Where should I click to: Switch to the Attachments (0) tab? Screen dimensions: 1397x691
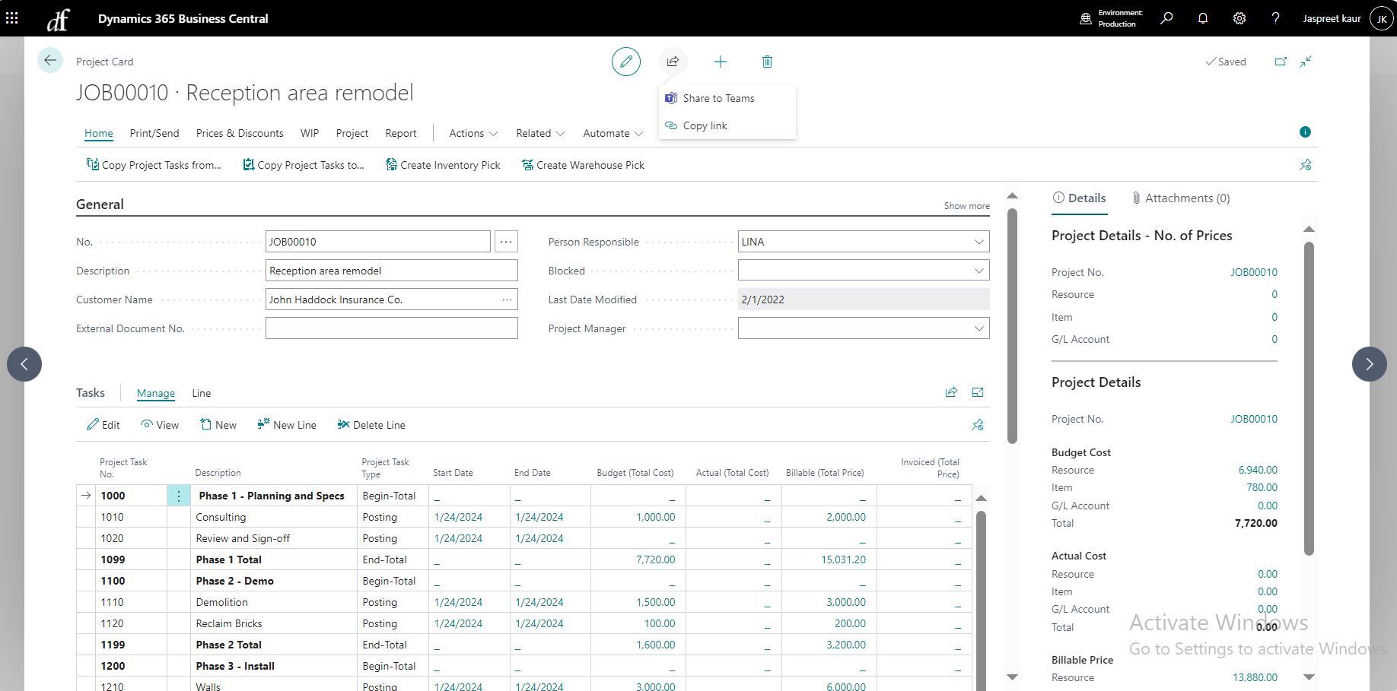click(x=1180, y=198)
